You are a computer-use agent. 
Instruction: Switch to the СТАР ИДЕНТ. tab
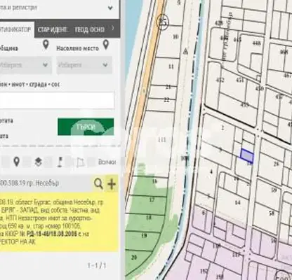pos(53,29)
